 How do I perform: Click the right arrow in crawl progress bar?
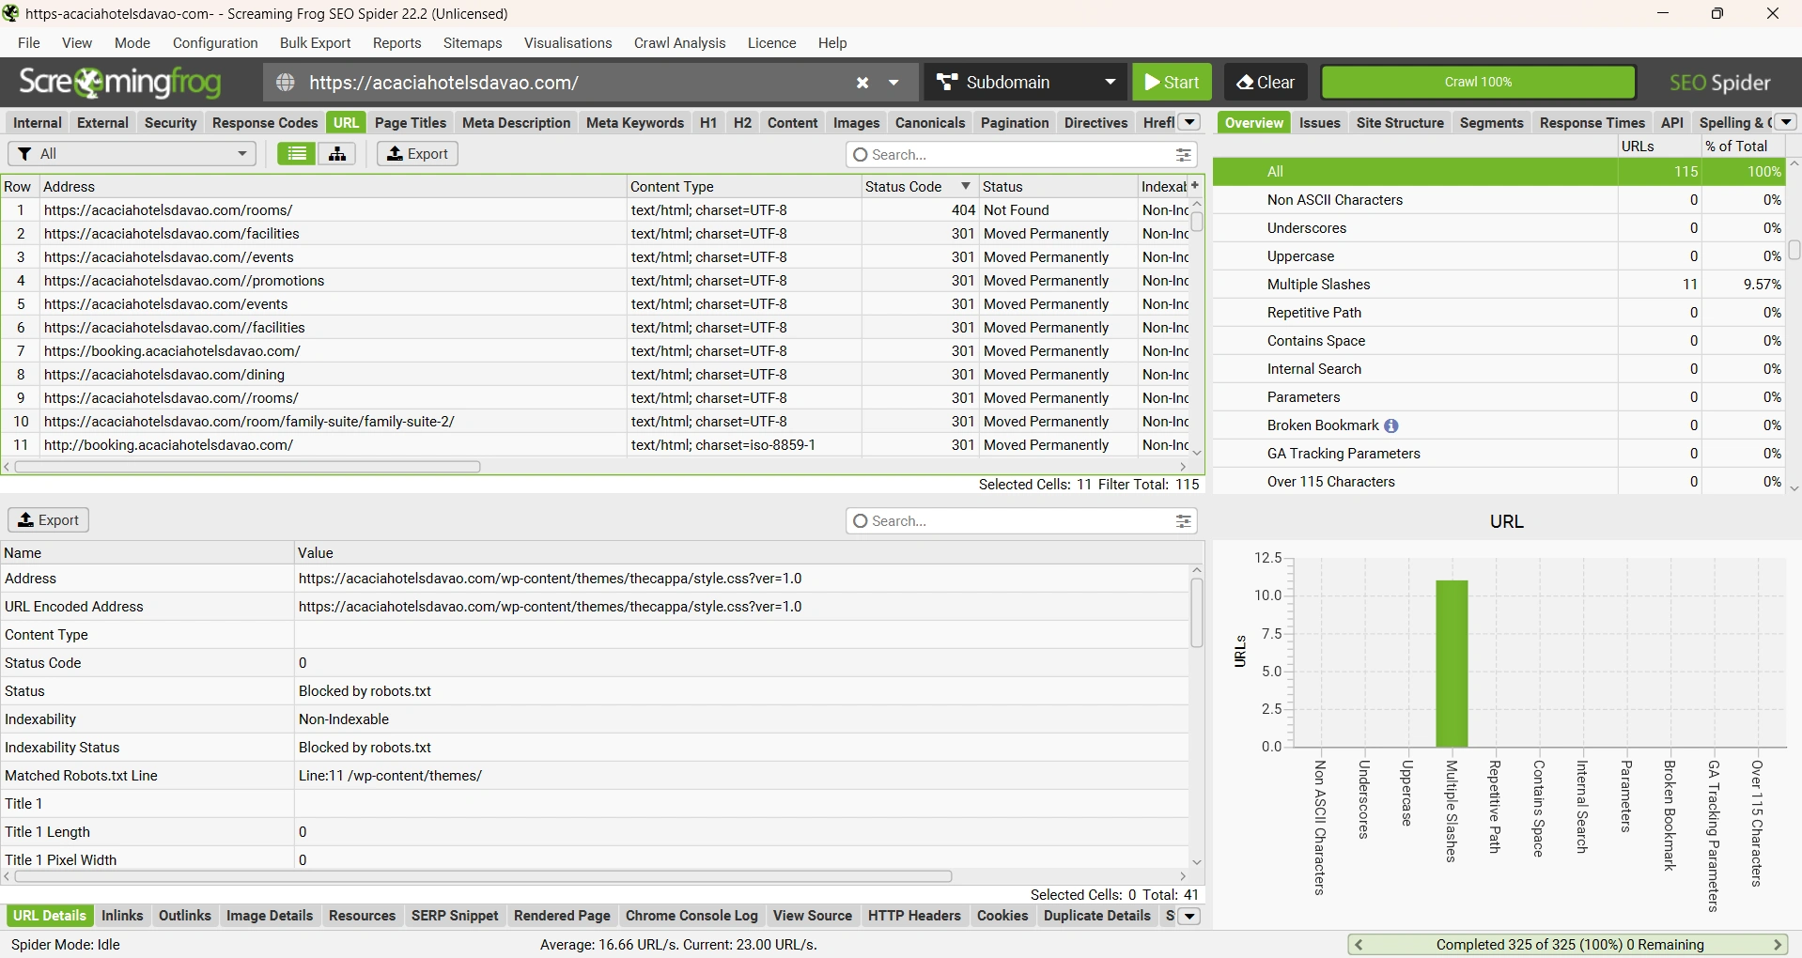click(1778, 945)
